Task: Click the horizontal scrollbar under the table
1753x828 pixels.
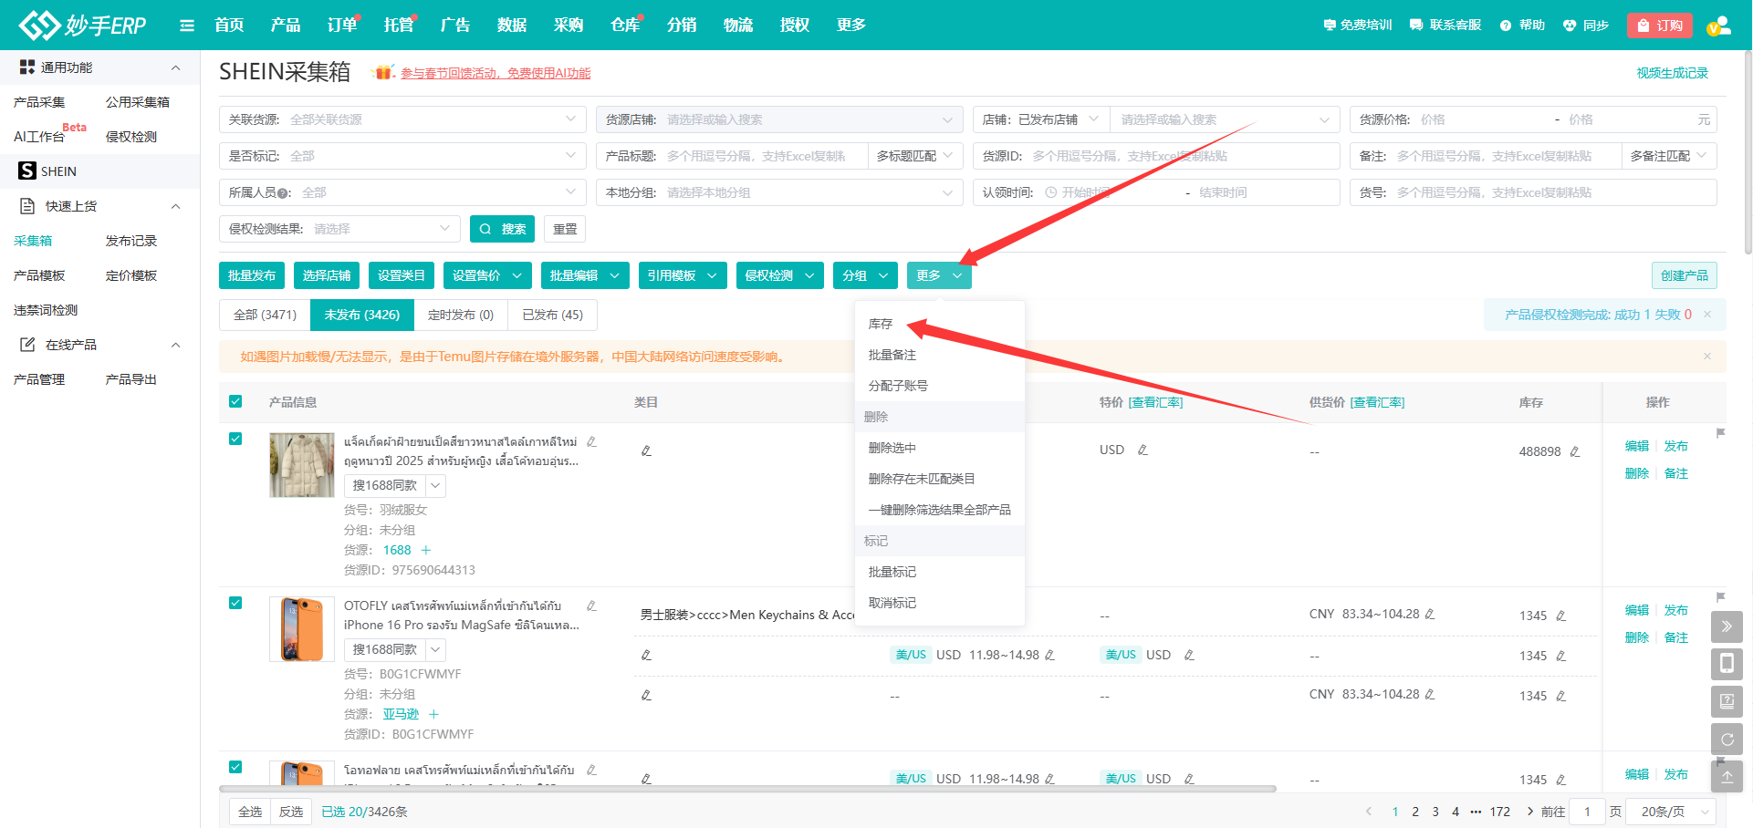Action: point(746,789)
